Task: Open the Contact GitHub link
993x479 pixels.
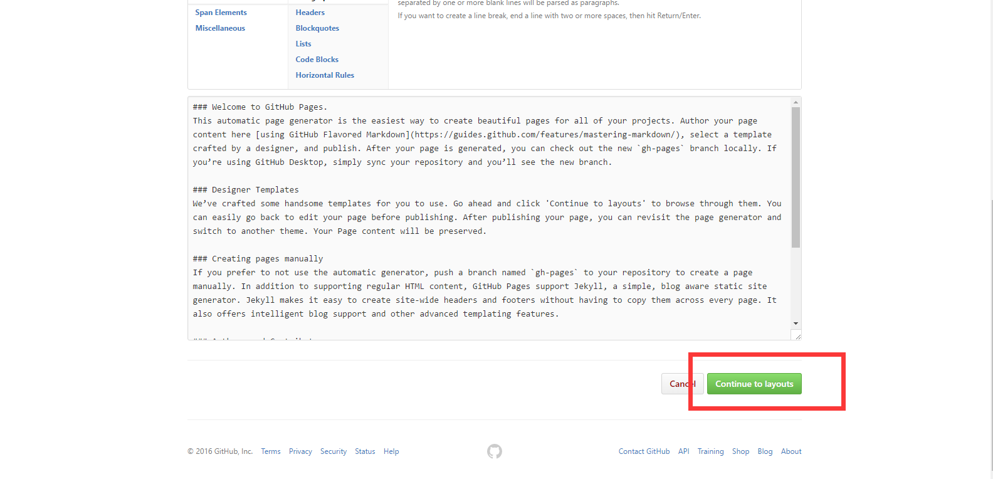Action: 644,451
